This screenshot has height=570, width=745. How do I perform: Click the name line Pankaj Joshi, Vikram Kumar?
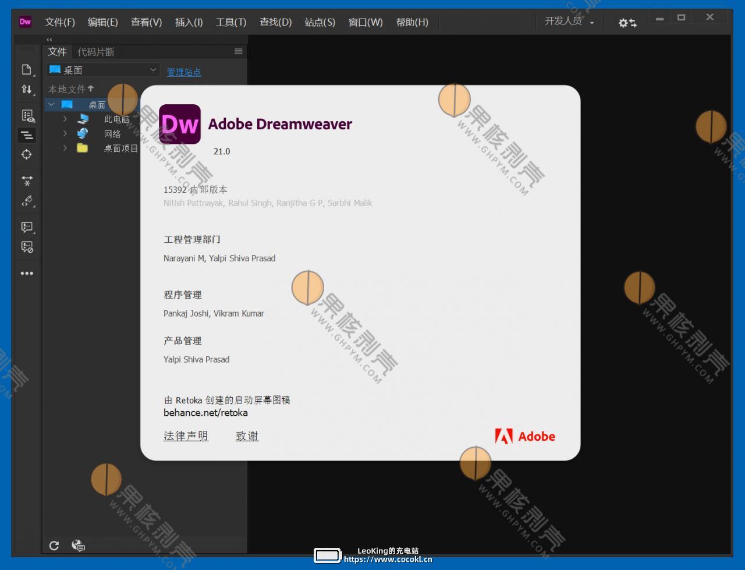pos(214,313)
